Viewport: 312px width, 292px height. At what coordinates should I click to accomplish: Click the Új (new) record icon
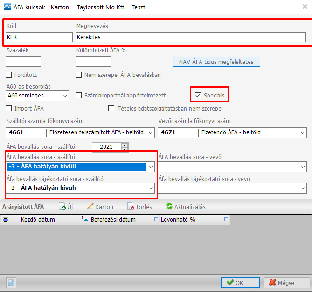(x=62, y=207)
